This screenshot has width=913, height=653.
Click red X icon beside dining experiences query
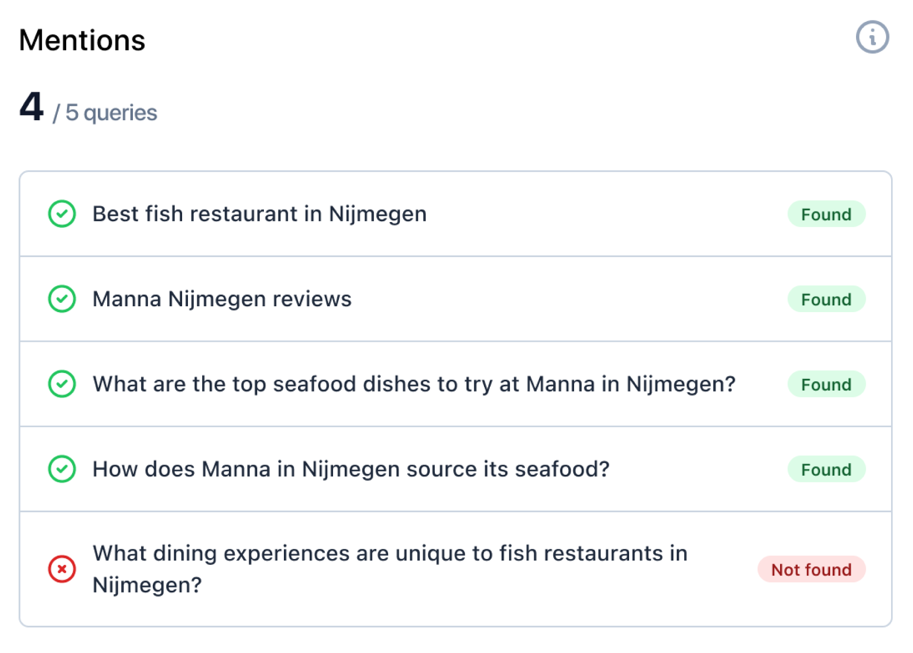point(62,569)
